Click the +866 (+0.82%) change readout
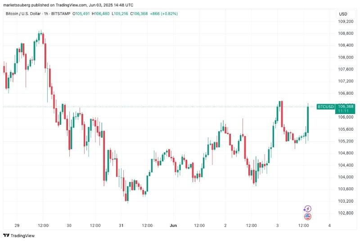This screenshot has width=360, height=241. coord(164,14)
